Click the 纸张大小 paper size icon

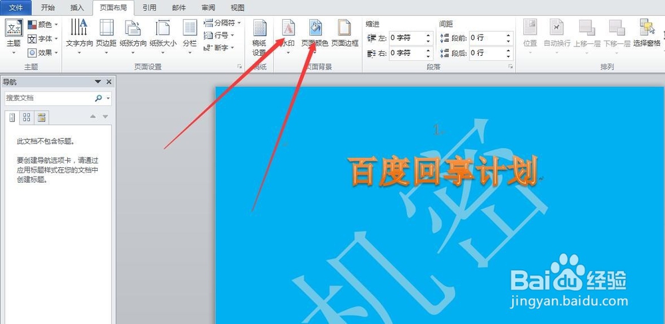[163, 28]
